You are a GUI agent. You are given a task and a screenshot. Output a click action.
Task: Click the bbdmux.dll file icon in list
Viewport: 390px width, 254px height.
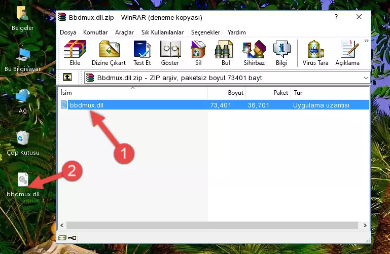[x=64, y=104]
